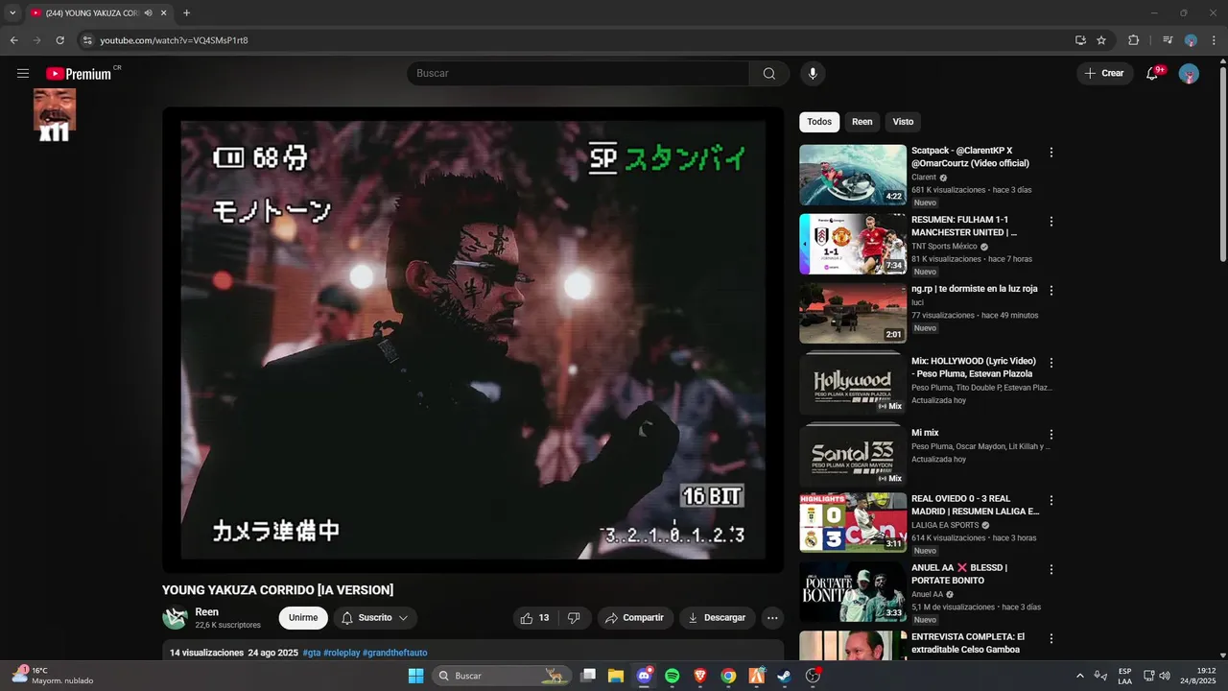
Task: Open Steam from taskbar
Action: point(784,676)
